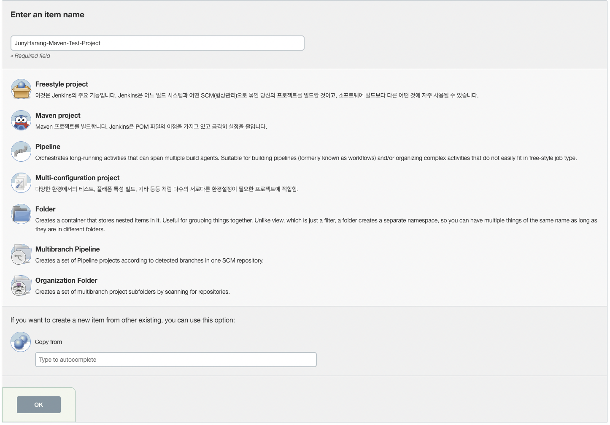Choose the Multibranch Pipeline title

pyautogui.click(x=67, y=249)
